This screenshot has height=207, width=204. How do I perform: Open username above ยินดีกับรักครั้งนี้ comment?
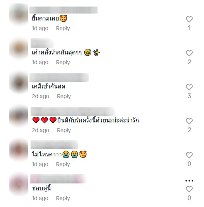coord(73,112)
